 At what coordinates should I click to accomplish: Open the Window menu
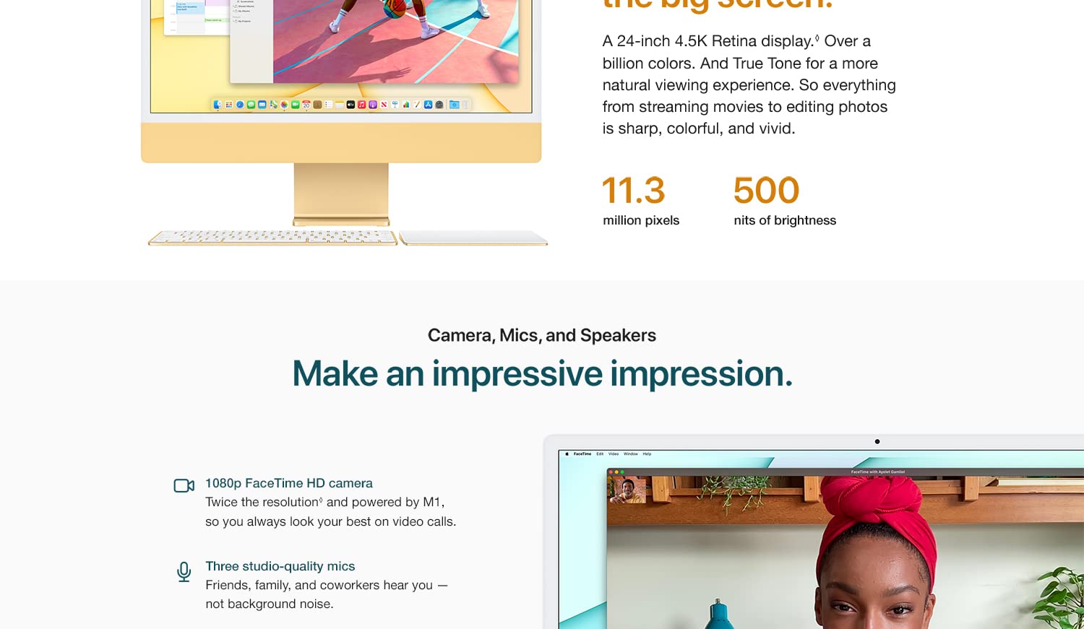click(631, 454)
